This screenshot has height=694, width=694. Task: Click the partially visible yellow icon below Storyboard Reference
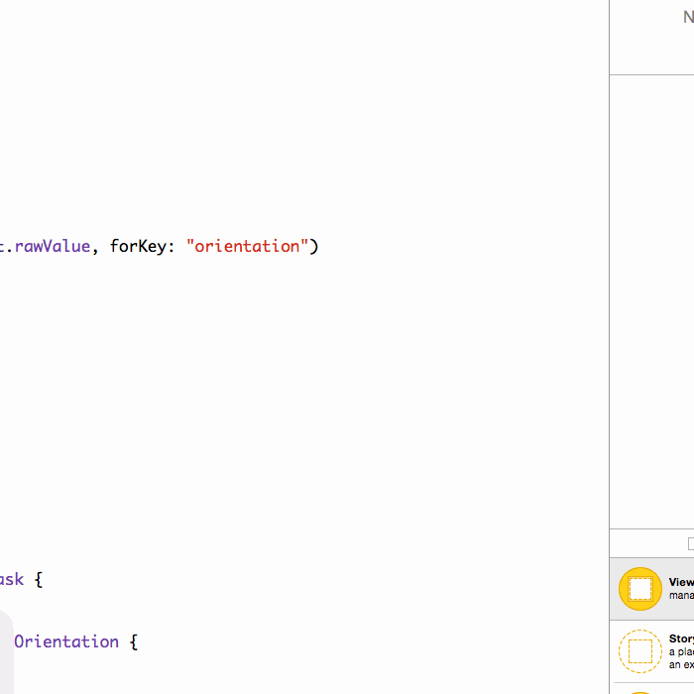[x=639, y=691]
